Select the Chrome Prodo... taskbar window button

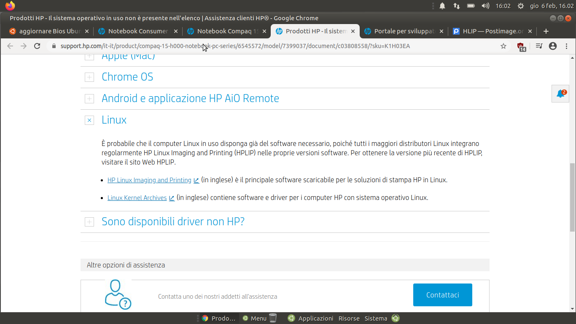(219, 319)
